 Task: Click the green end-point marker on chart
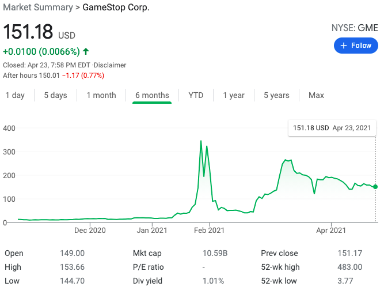[x=375, y=187]
